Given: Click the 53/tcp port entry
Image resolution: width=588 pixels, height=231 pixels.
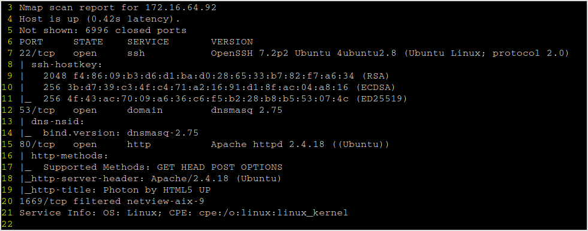Looking at the screenshot, I should [37, 110].
